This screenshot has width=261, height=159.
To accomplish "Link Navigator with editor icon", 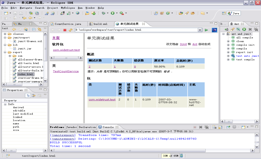I will pyautogui.click(x=39, y=29).
